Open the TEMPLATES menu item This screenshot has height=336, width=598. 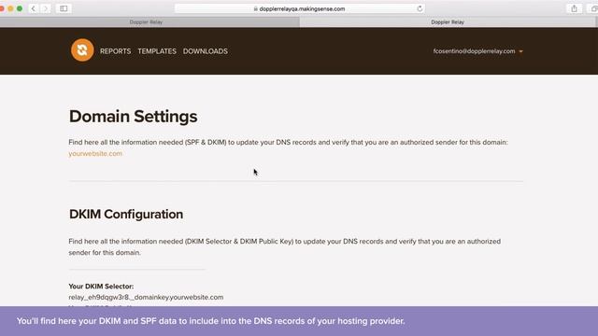pyautogui.click(x=157, y=51)
